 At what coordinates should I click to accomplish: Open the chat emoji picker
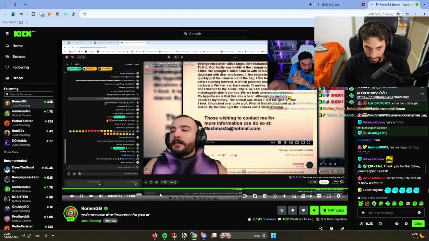[419, 213]
